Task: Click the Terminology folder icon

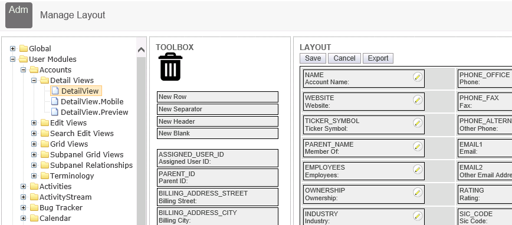Action: click(x=45, y=176)
